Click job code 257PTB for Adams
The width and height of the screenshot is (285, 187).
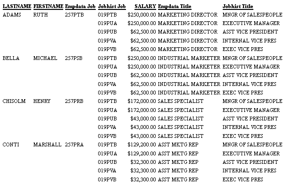75,15
